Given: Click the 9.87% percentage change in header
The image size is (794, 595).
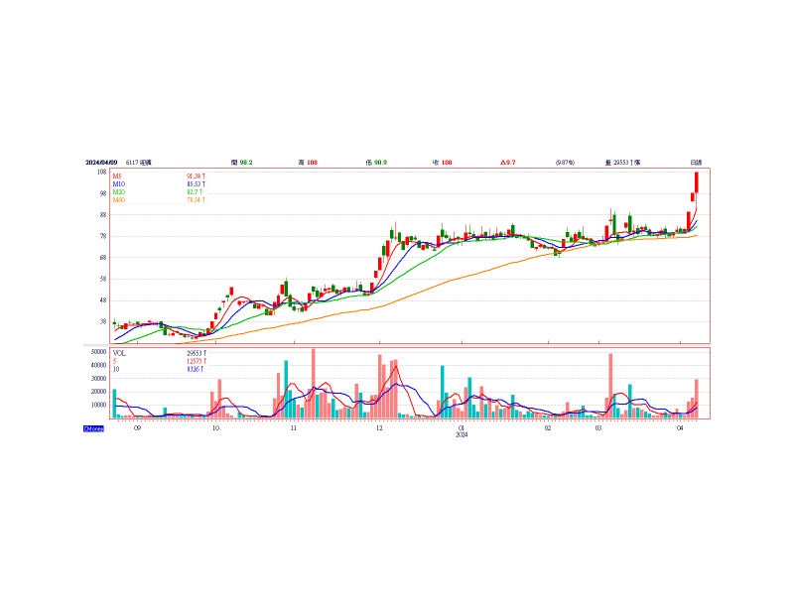Looking at the screenshot, I should tap(566, 162).
